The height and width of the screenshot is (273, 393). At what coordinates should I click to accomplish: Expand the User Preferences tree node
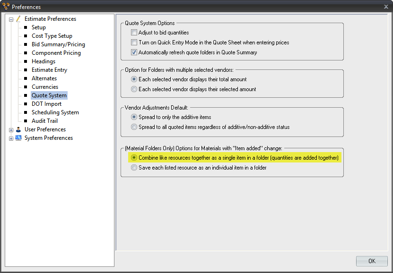[x=11, y=130]
